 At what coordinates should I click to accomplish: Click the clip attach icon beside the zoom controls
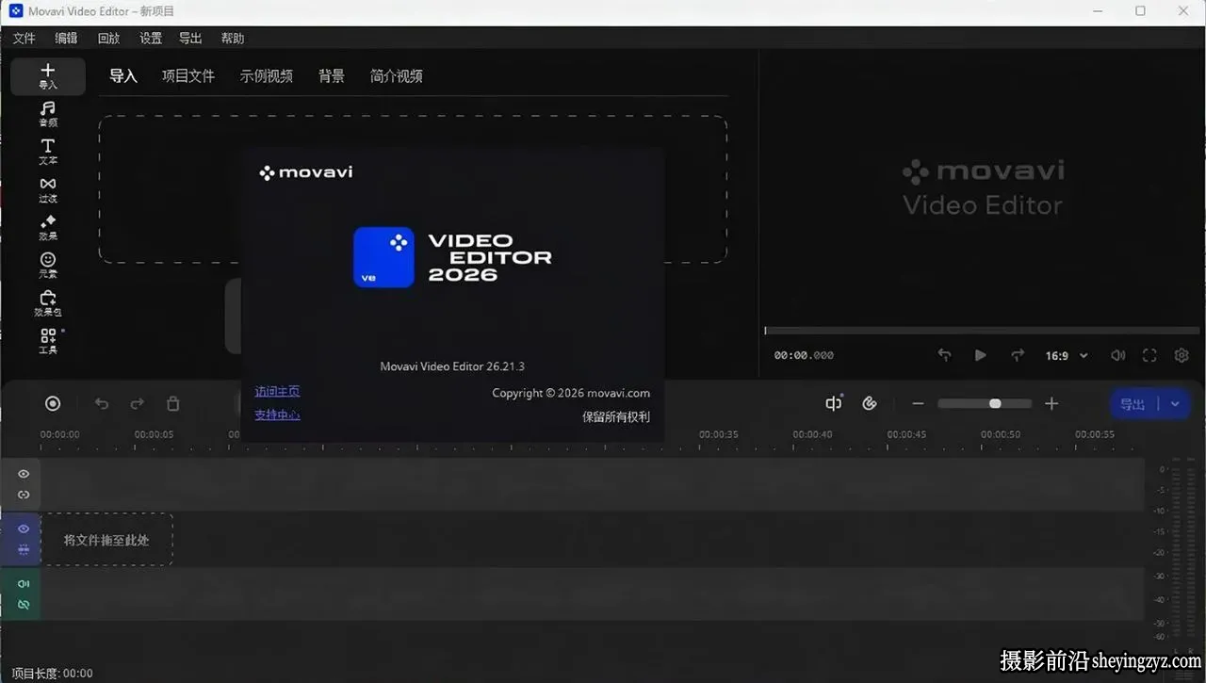[870, 403]
